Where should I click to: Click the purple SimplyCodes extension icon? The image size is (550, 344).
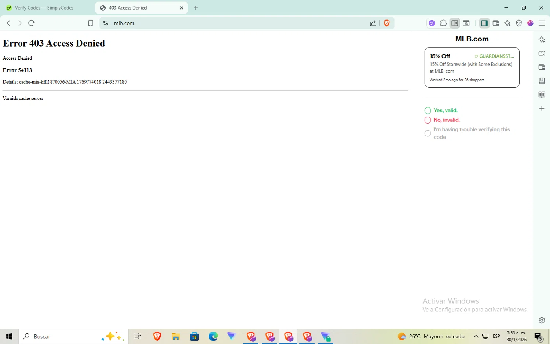pyautogui.click(x=432, y=23)
